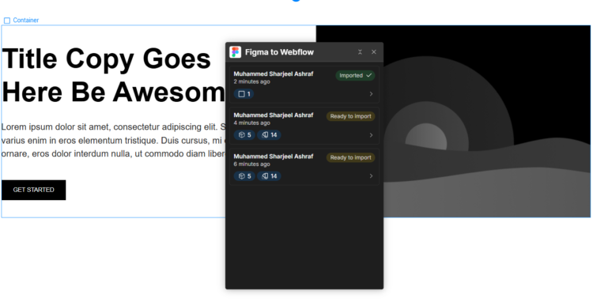Click the Container checkbox-shaped icon
This screenshot has width=593, height=302.
7,21
